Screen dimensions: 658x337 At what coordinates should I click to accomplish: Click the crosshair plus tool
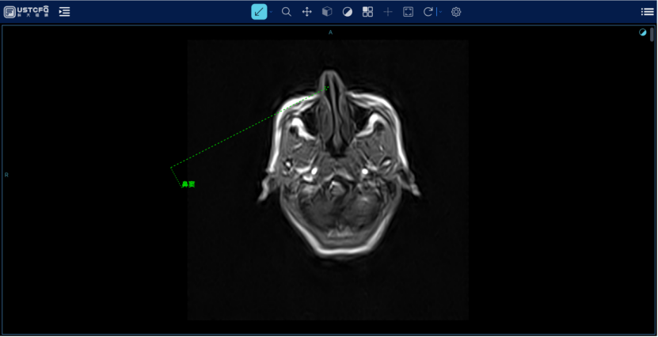click(388, 12)
